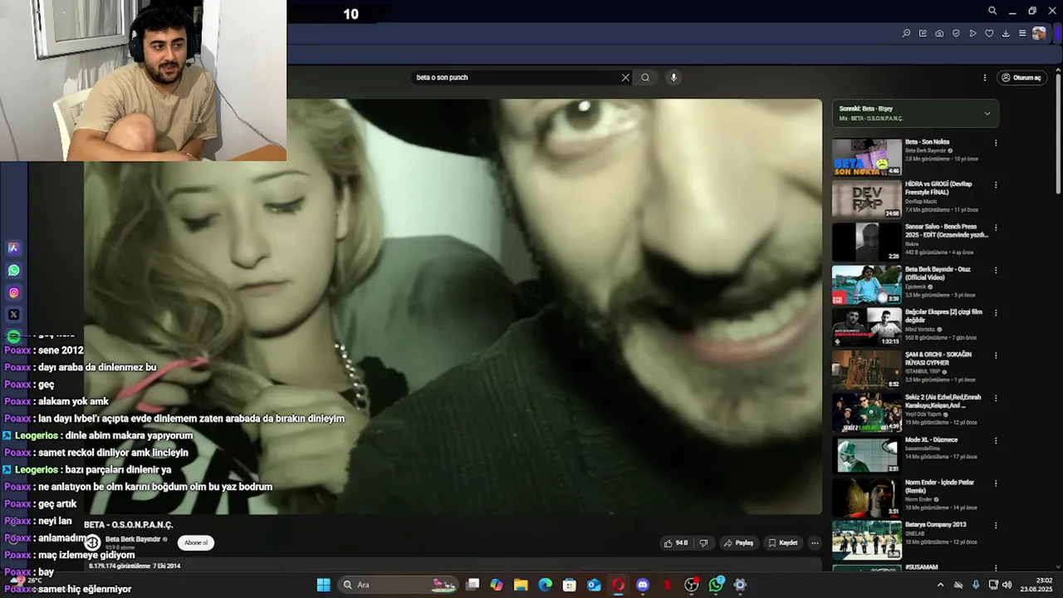Click the Abone ol subscribe button
The image size is (1063, 598).
[196, 542]
